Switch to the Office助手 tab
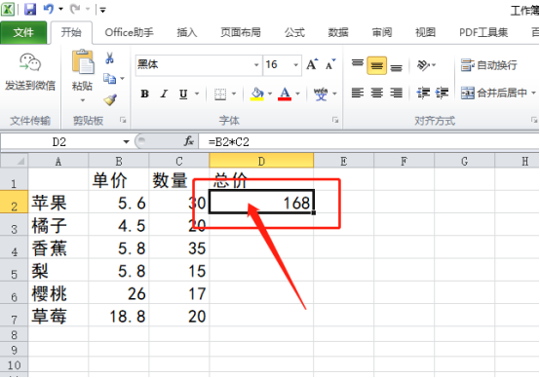 pyautogui.click(x=129, y=32)
